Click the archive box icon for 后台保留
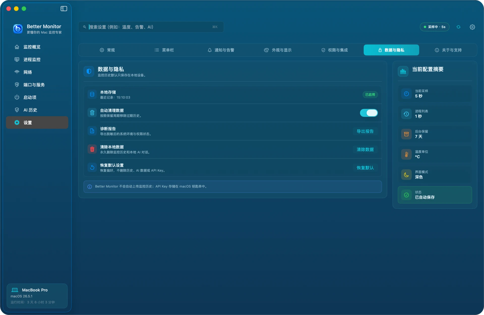Screen dimensions: 484x315 406,134
